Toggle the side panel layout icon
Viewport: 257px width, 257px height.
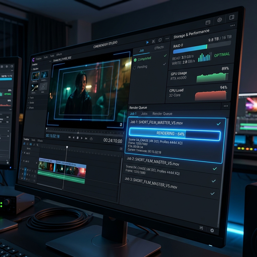click(232, 17)
